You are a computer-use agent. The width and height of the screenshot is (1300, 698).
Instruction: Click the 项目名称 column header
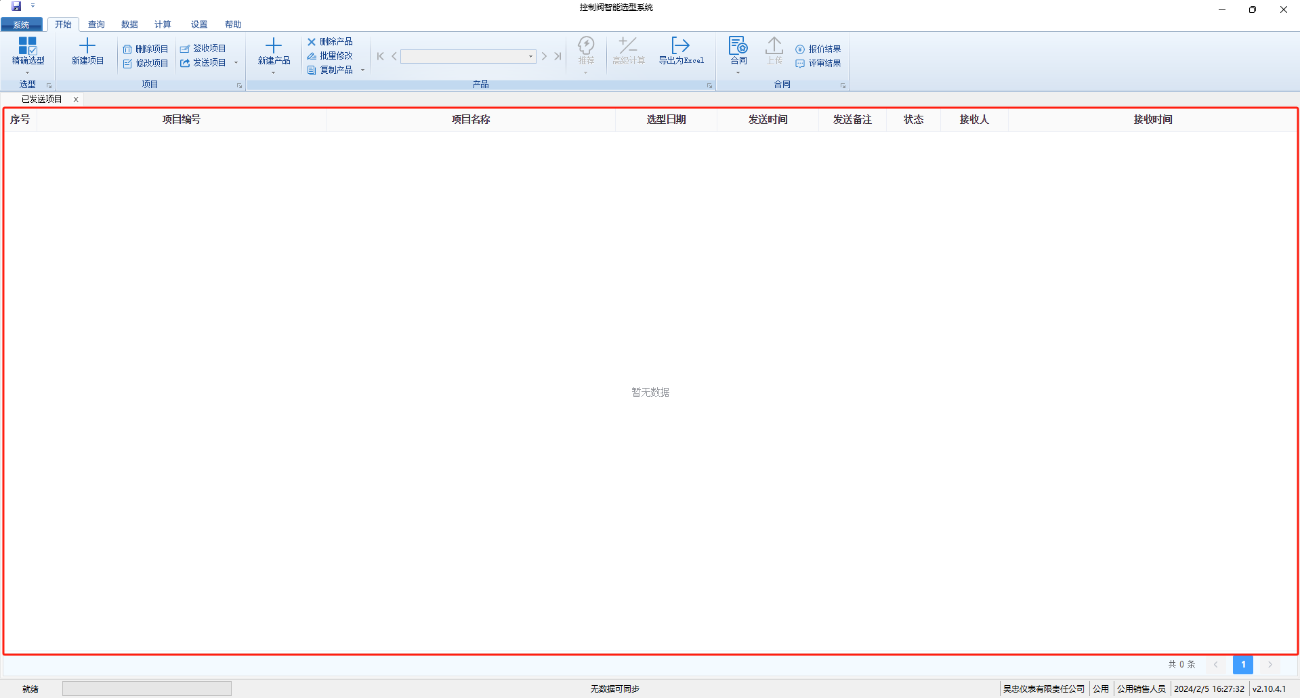(x=471, y=120)
